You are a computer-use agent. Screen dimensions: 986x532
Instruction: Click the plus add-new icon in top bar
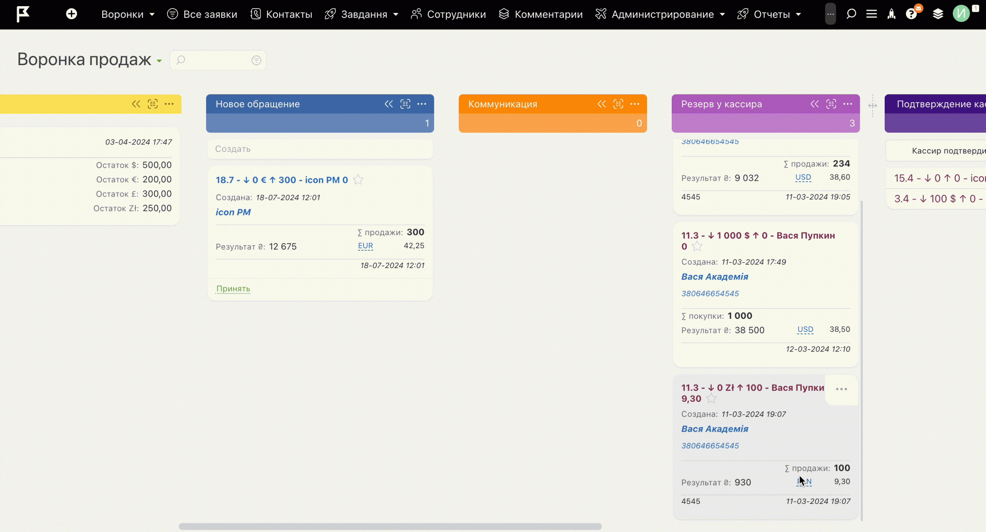(71, 14)
